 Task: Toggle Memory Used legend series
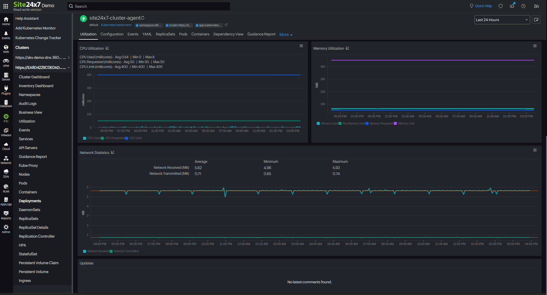click(x=327, y=124)
